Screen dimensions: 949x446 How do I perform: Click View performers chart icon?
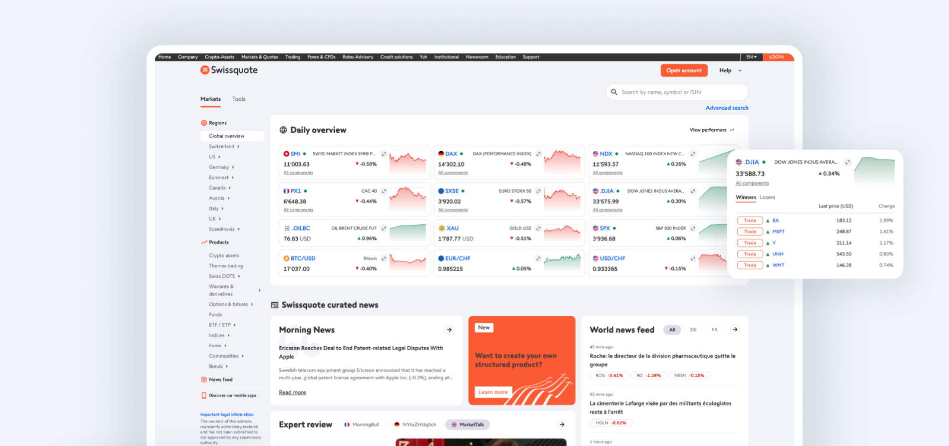point(732,130)
